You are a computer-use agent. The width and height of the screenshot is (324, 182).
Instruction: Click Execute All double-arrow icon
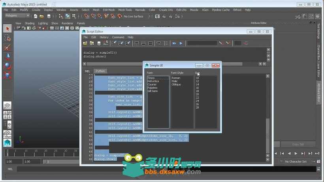[x=174, y=43]
